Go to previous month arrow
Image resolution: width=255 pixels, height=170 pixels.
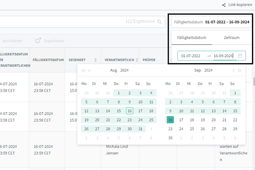pyautogui.click(x=89, y=70)
